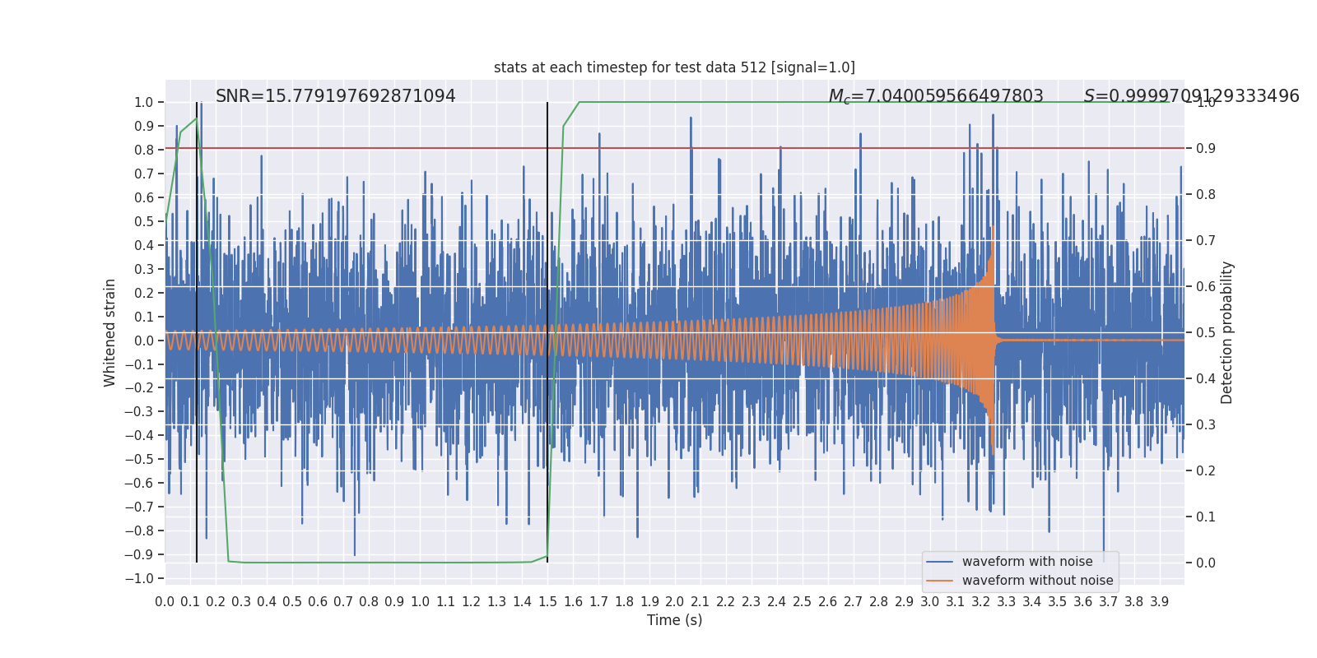
Task: Select the Whitened strain tick label −0.5
Action: (139, 460)
